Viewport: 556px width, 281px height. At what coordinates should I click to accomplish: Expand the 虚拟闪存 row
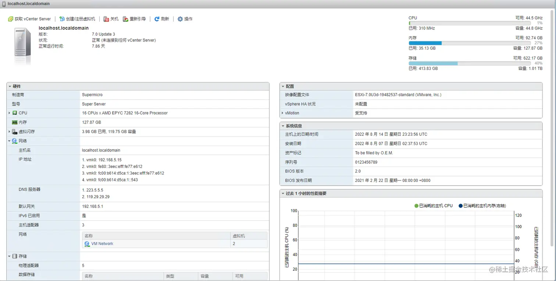click(x=9, y=132)
